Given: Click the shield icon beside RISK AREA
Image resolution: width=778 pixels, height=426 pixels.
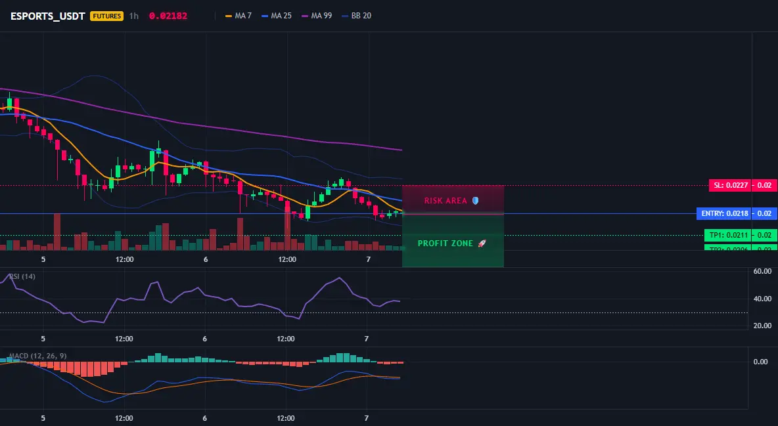Looking at the screenshot, I should pos(475,201).
